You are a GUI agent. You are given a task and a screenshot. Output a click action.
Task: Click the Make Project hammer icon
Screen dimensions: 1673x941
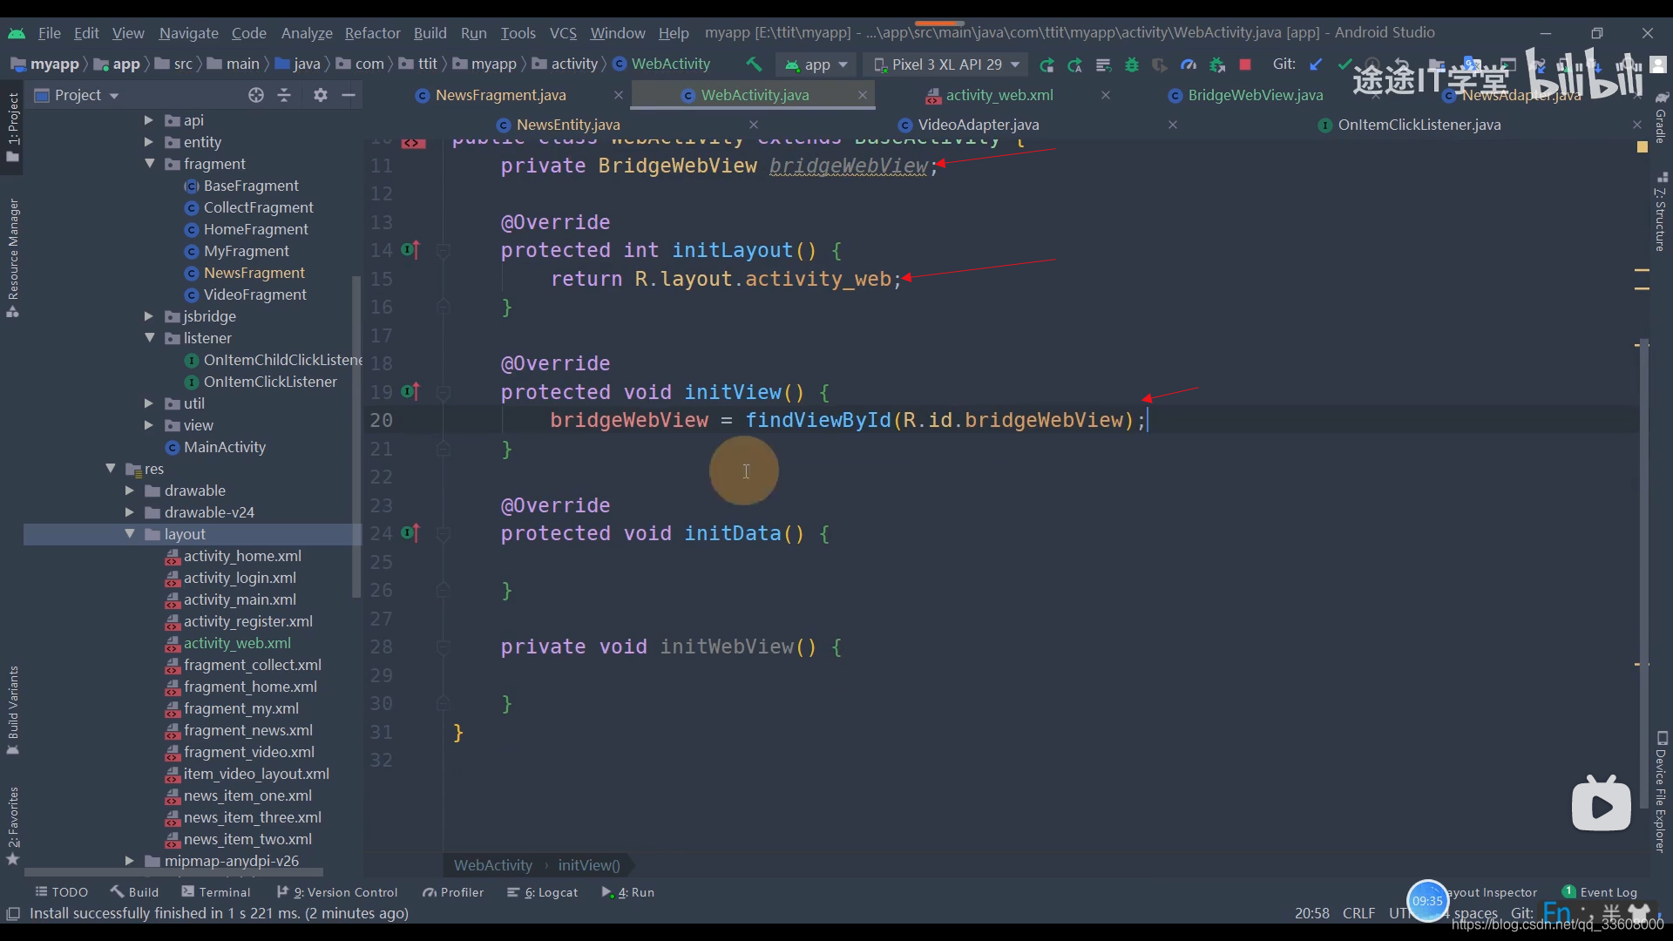coord(754,64)
